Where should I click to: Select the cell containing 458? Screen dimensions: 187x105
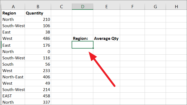(38, 96)
